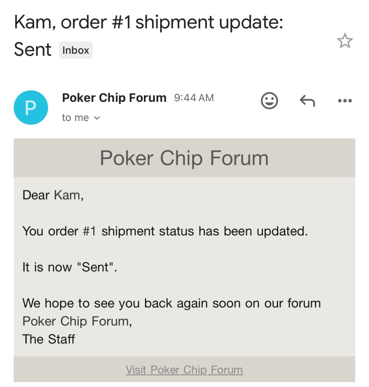Screen dimensions: 369x387
Task: Click the "shipment status has been updated" sentence
Action: point(165,231)
